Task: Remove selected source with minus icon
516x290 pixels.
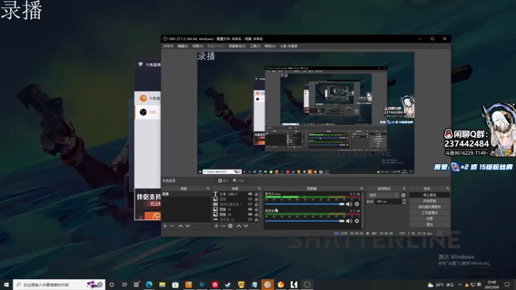Action: [223, 226]
